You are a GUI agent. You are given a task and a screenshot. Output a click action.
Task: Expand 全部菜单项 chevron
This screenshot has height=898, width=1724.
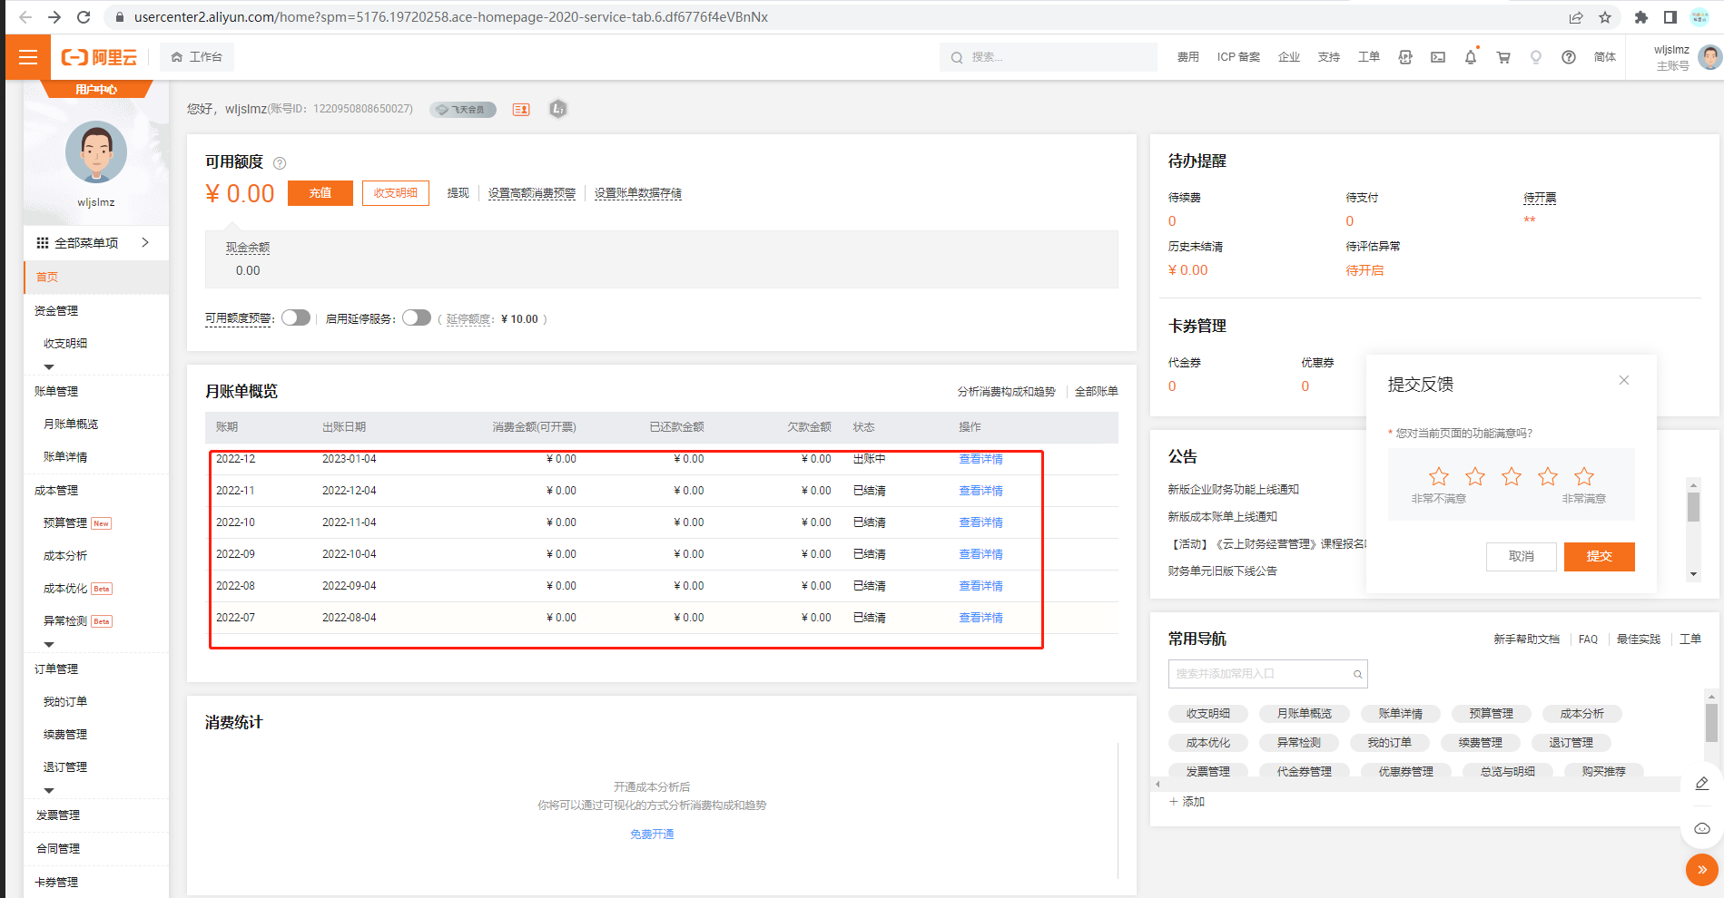(x=145, y=242)
